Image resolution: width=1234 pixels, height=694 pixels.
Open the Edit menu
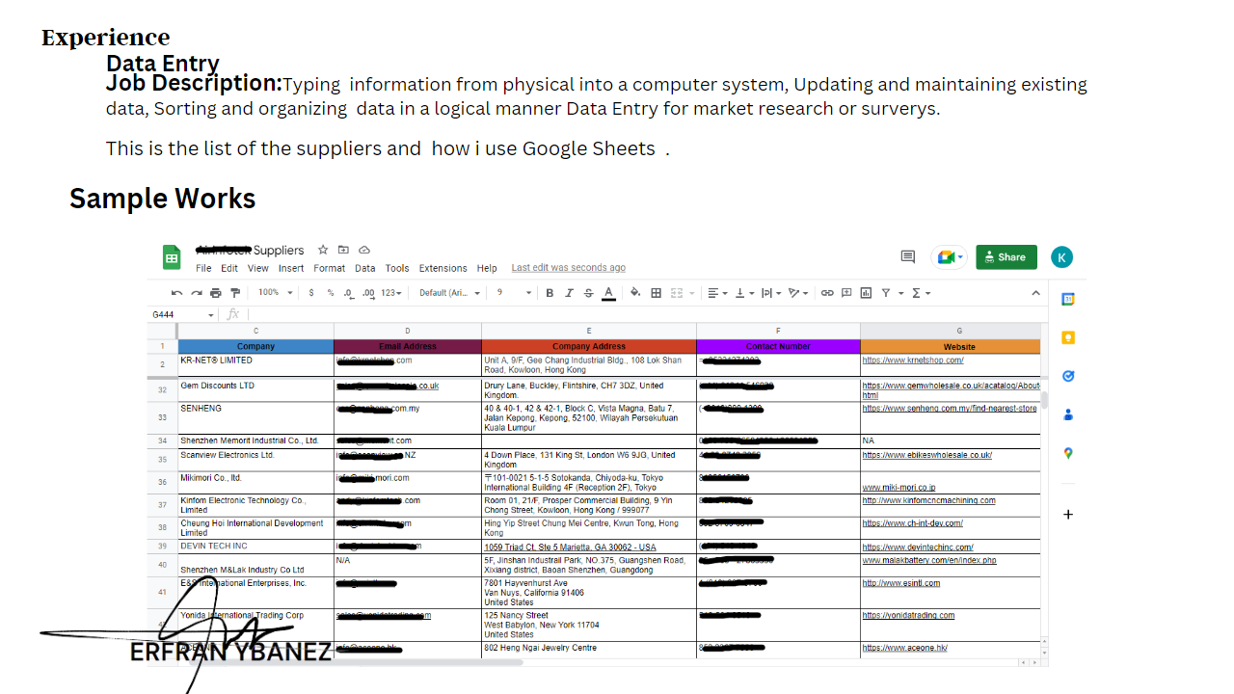coord(229,268)
